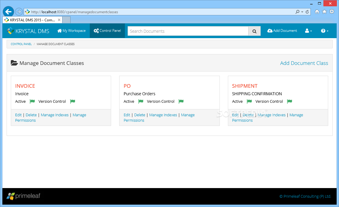Click the browser refresh icon
339x207 pixels.
click(307, 12)
